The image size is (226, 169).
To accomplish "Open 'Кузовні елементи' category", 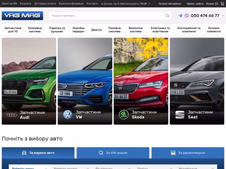I will pos(214,30).
